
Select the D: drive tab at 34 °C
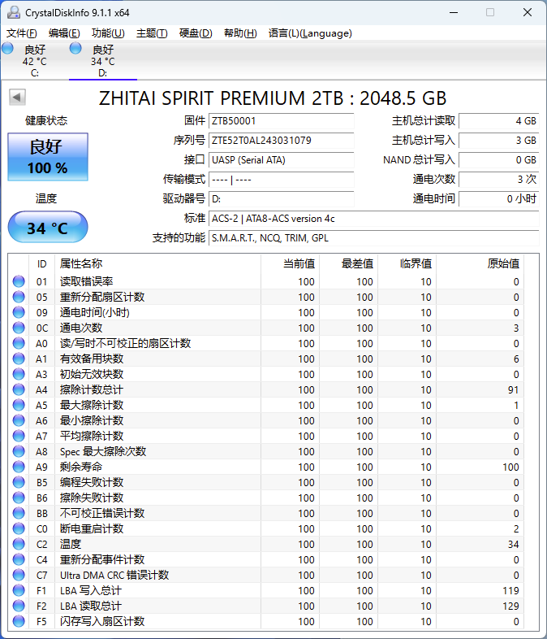103,61
